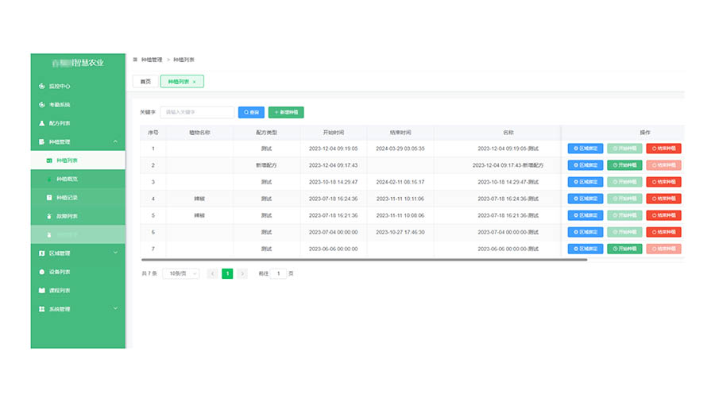This screenshot has height=402, width=715.
Task: Open 课程列表 from the sidebar
Action: 60,291
